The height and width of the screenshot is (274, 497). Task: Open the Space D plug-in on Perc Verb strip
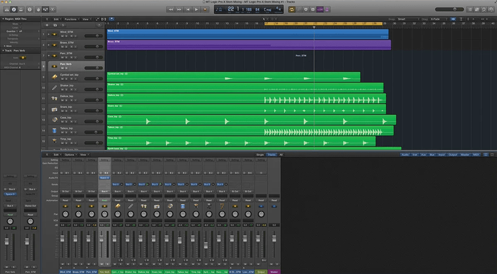point(104,178)
